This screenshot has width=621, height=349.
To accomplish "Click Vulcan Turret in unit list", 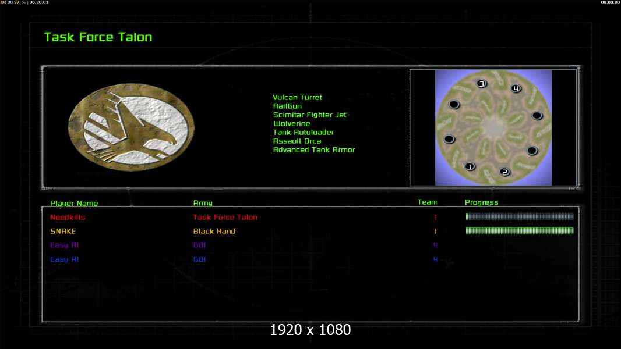I will coord(297,97).
